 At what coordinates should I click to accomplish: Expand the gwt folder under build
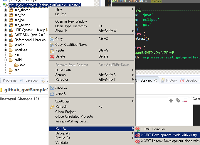pos(11,65)
